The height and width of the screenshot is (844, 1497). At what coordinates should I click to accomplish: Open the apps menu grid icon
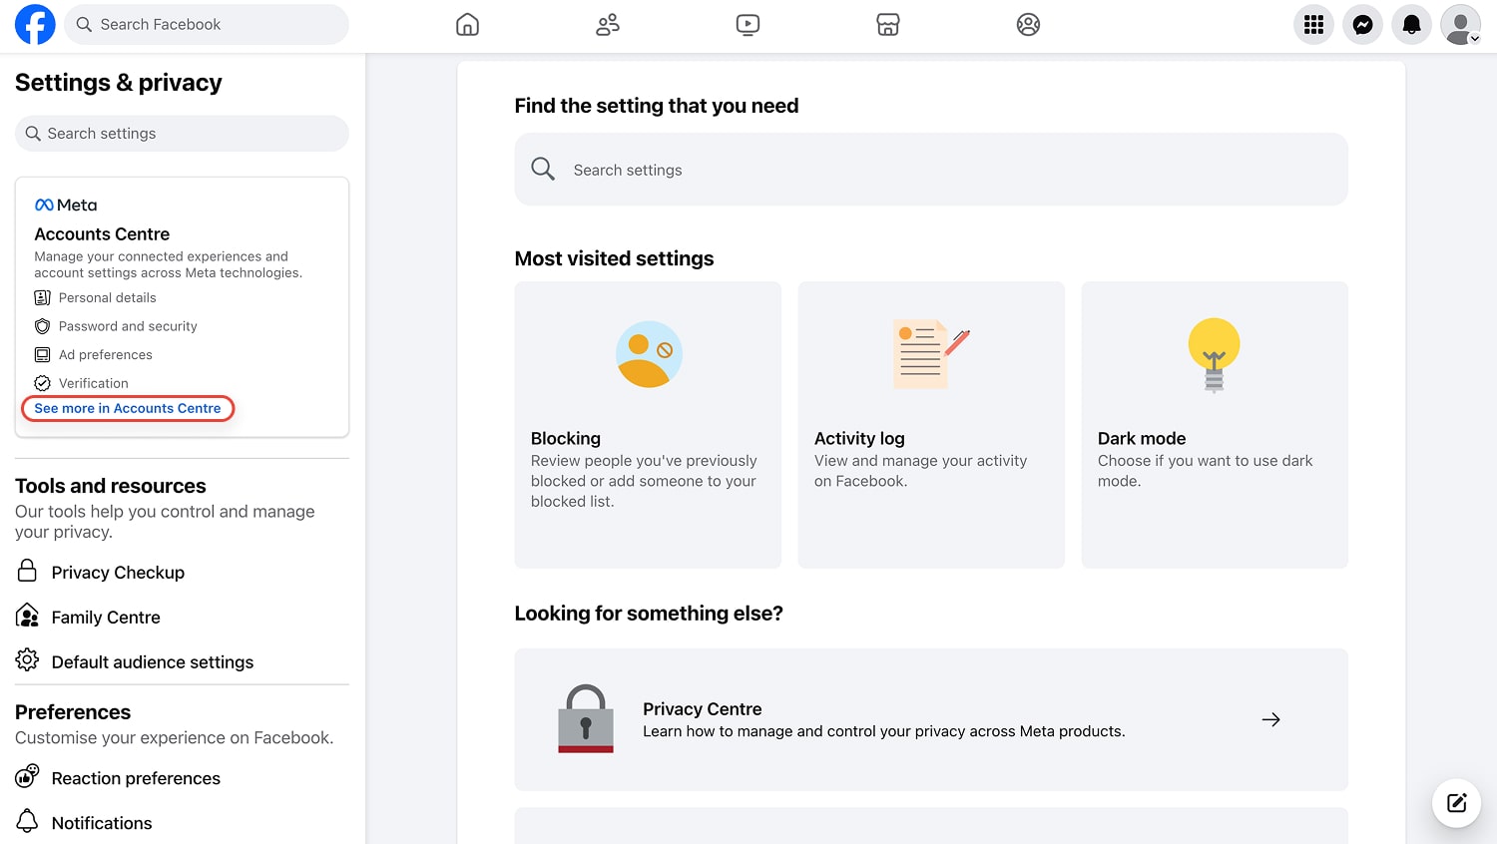(x=1313, y=25)
